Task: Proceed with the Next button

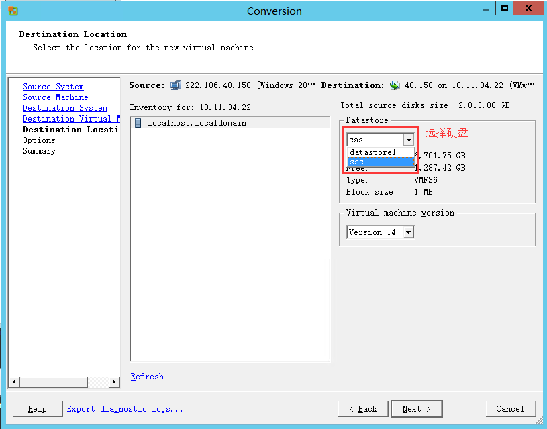Action: (x=417, y=409)
